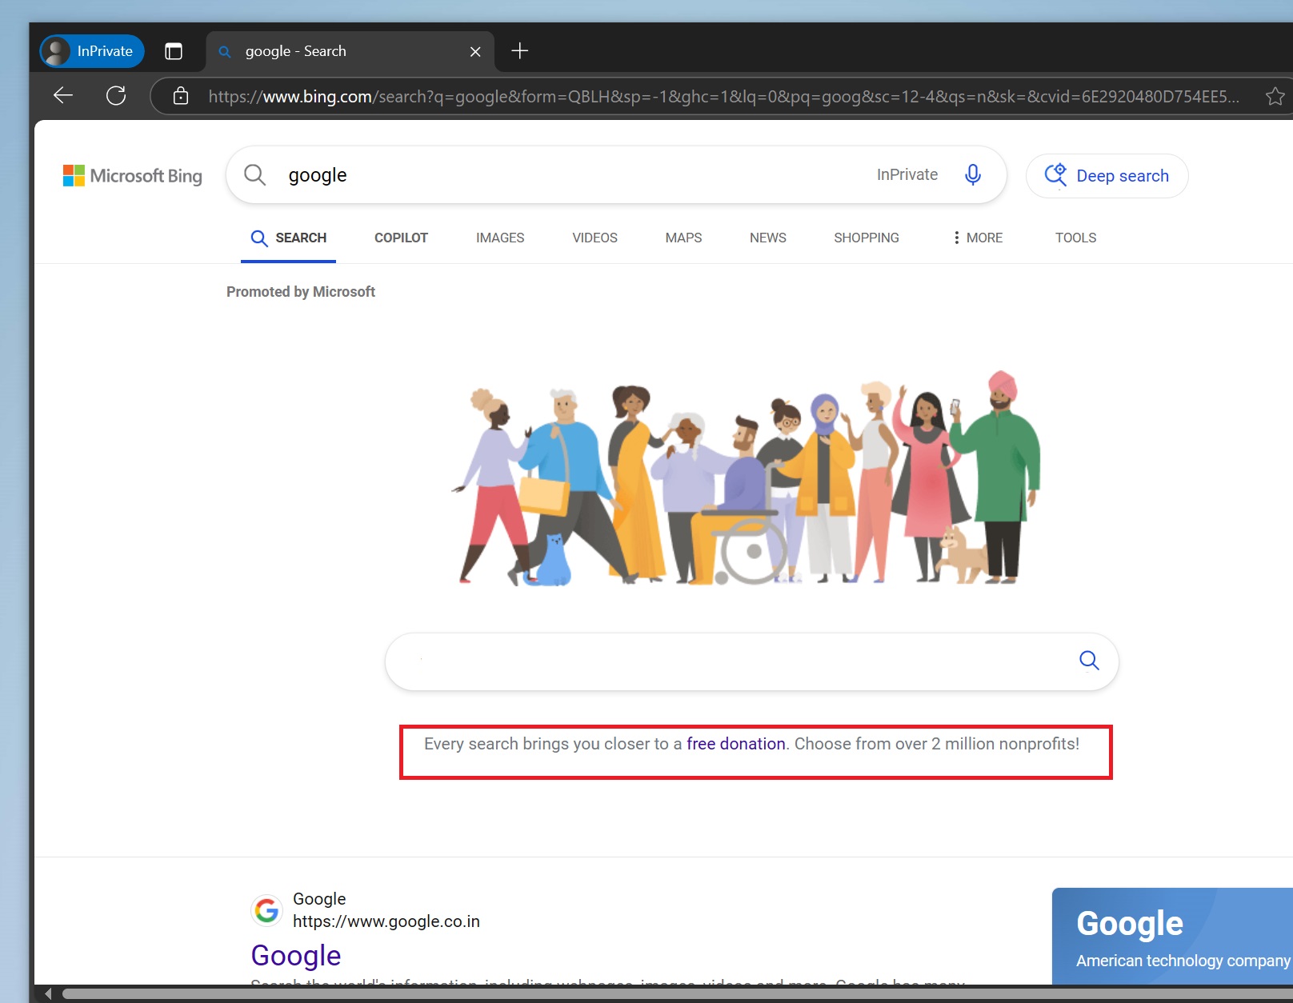Open a new browser tab
Viewport: 1293px width, 1003px height.
click(519, 50)
